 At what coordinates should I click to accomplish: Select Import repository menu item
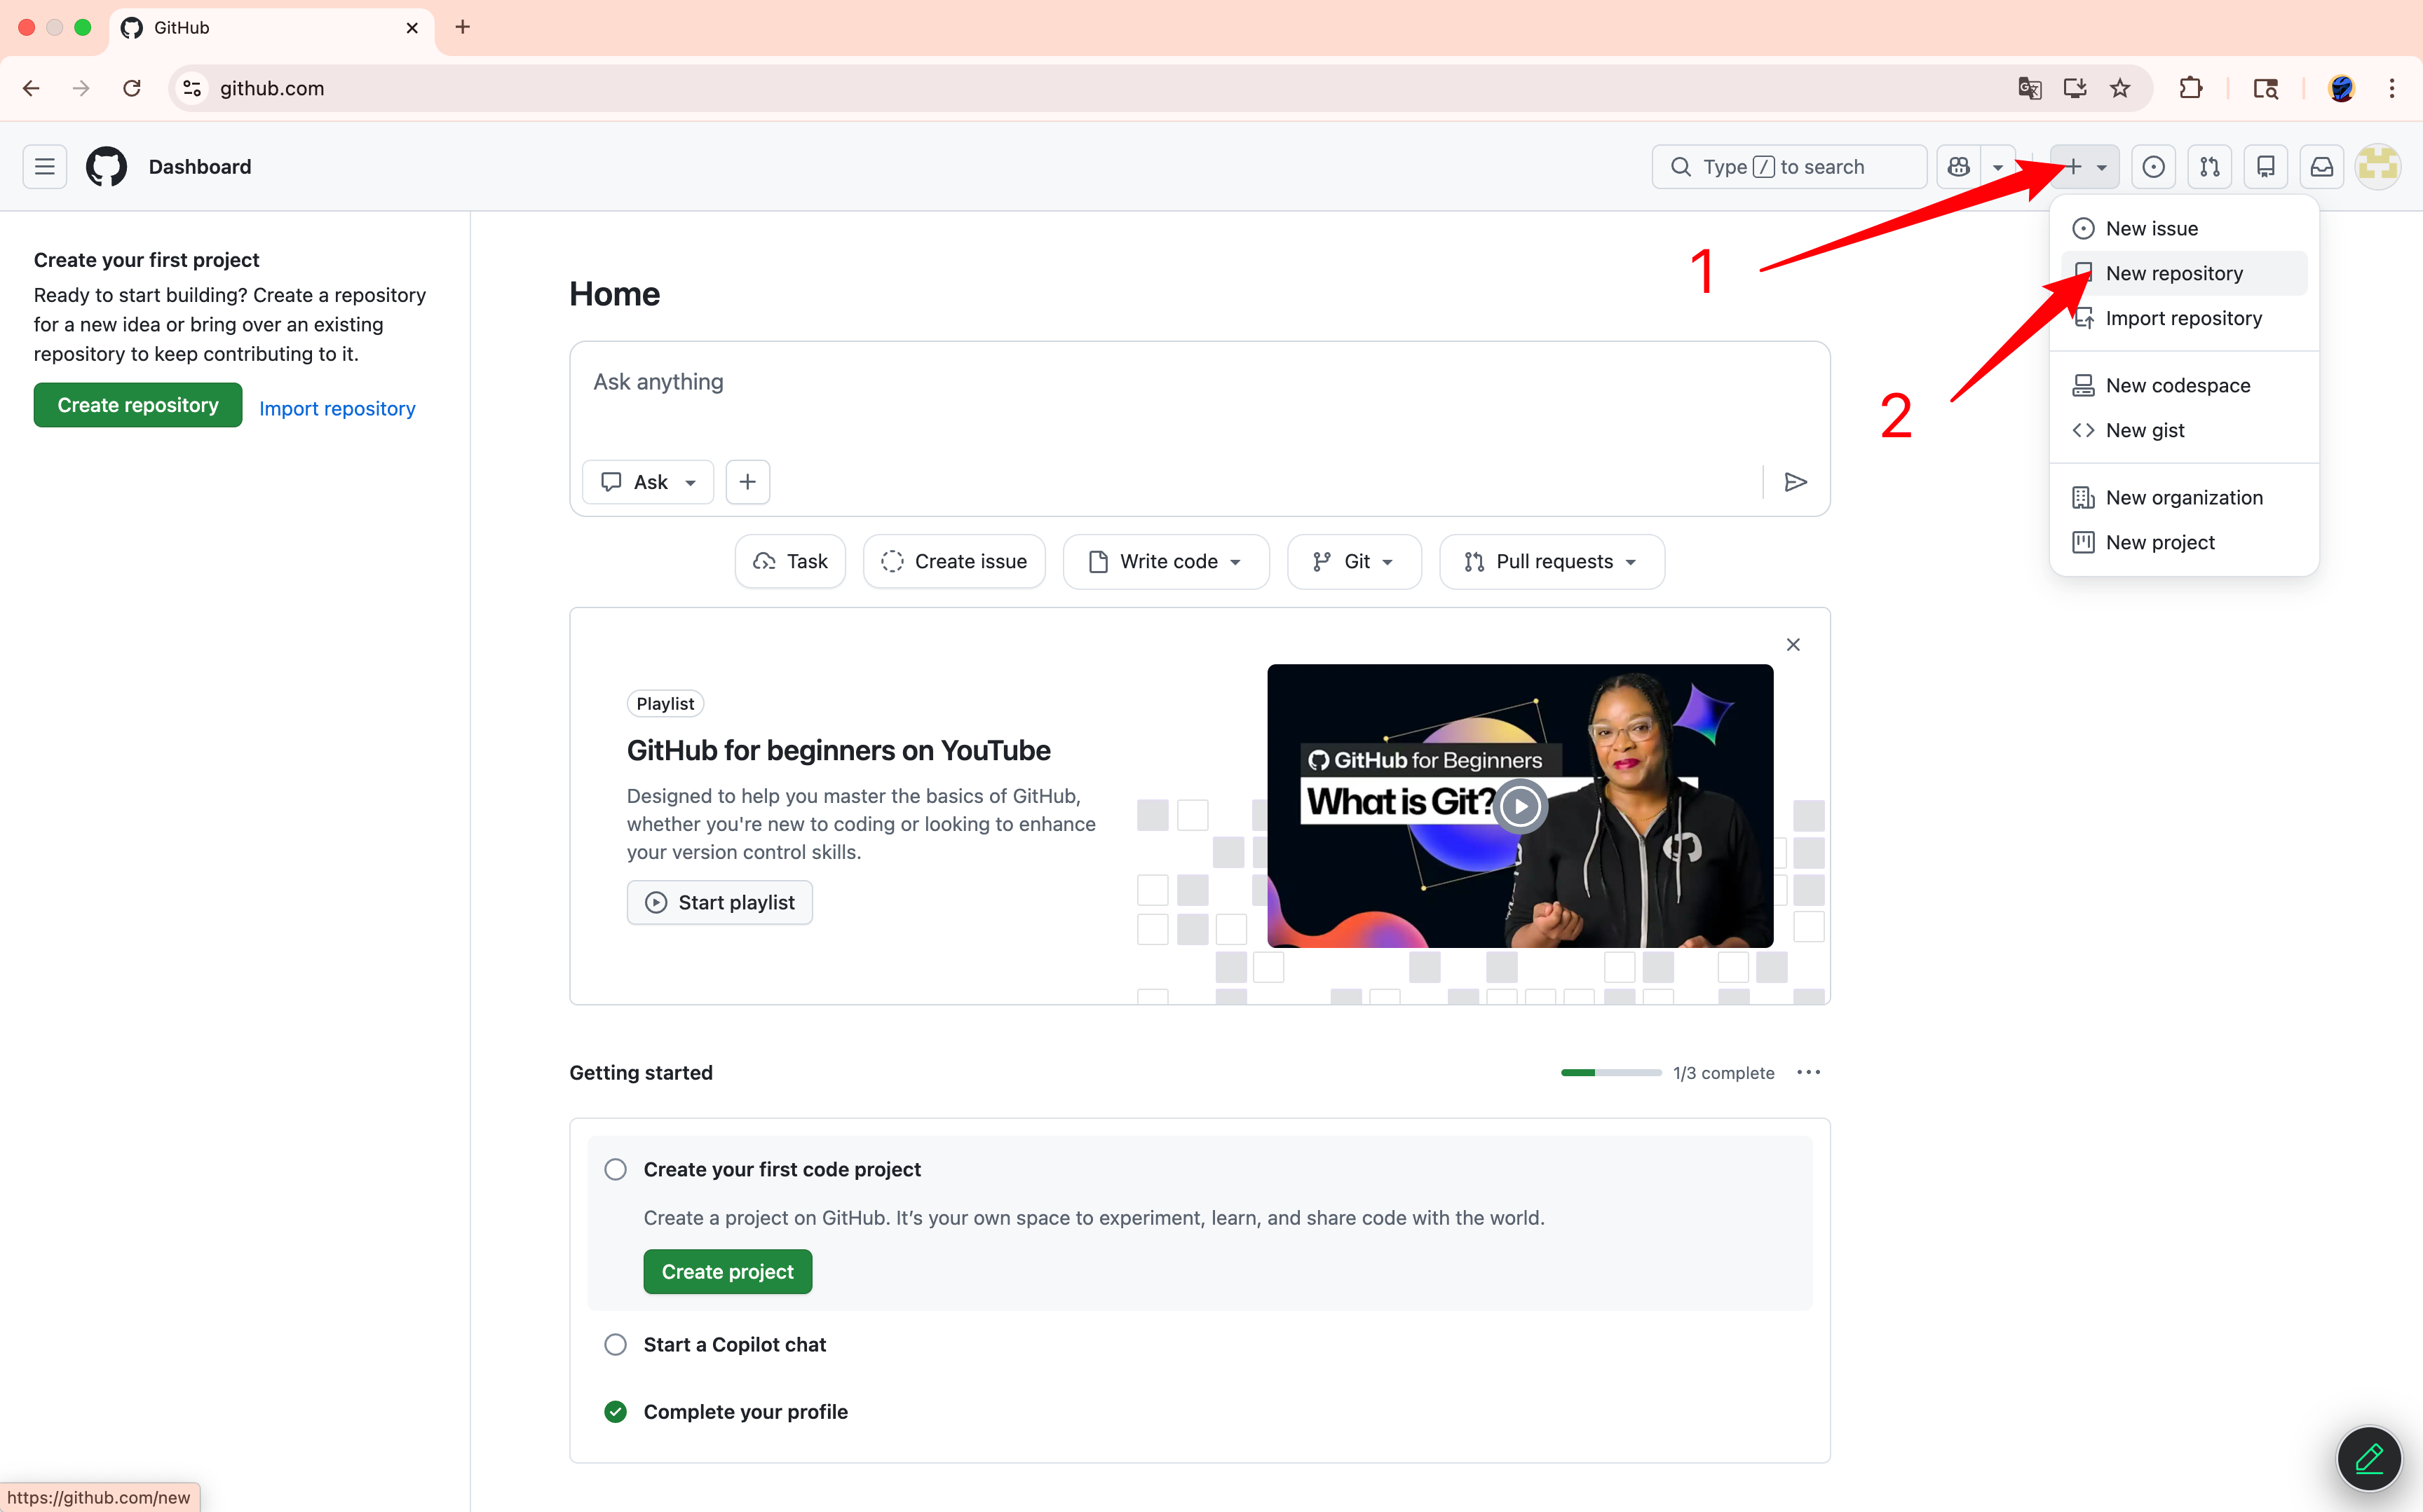(2184, 318)
